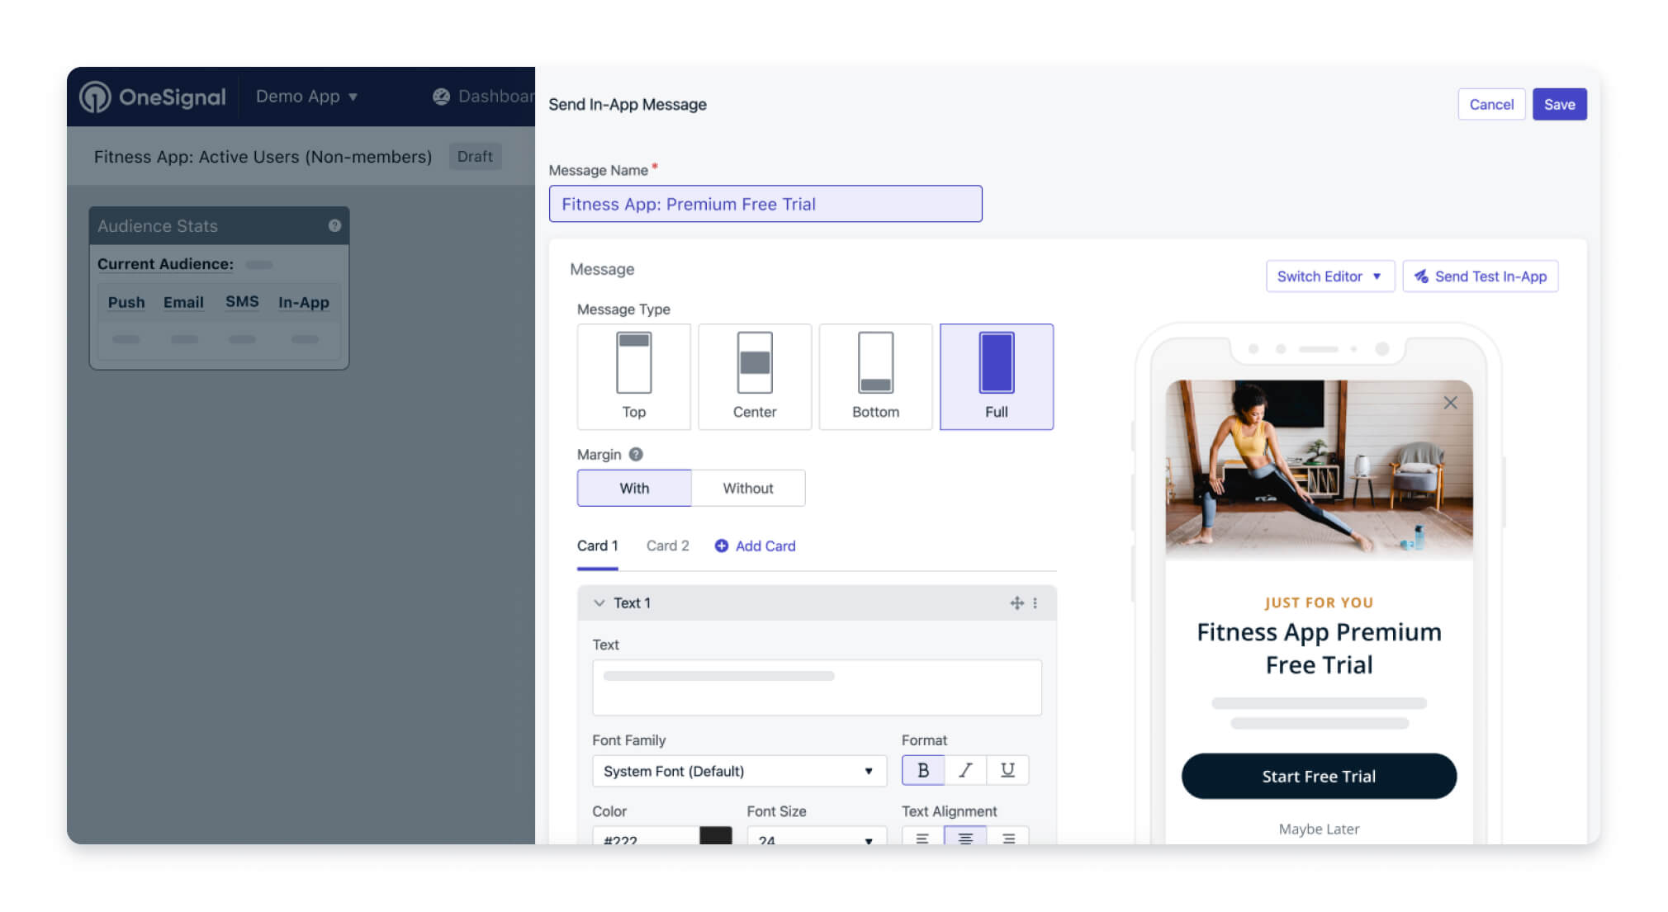Click the 'JUST FOR YOU' preview text
The width and height of the screenshot is (1668, 912).
[x=1319, y=602]
